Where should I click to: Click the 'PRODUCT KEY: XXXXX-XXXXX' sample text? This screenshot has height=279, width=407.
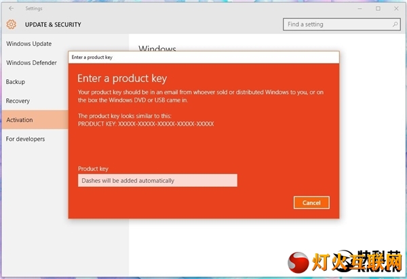(146, 124)
